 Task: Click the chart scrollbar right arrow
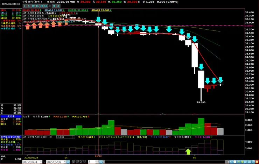(x=228, y=162)
